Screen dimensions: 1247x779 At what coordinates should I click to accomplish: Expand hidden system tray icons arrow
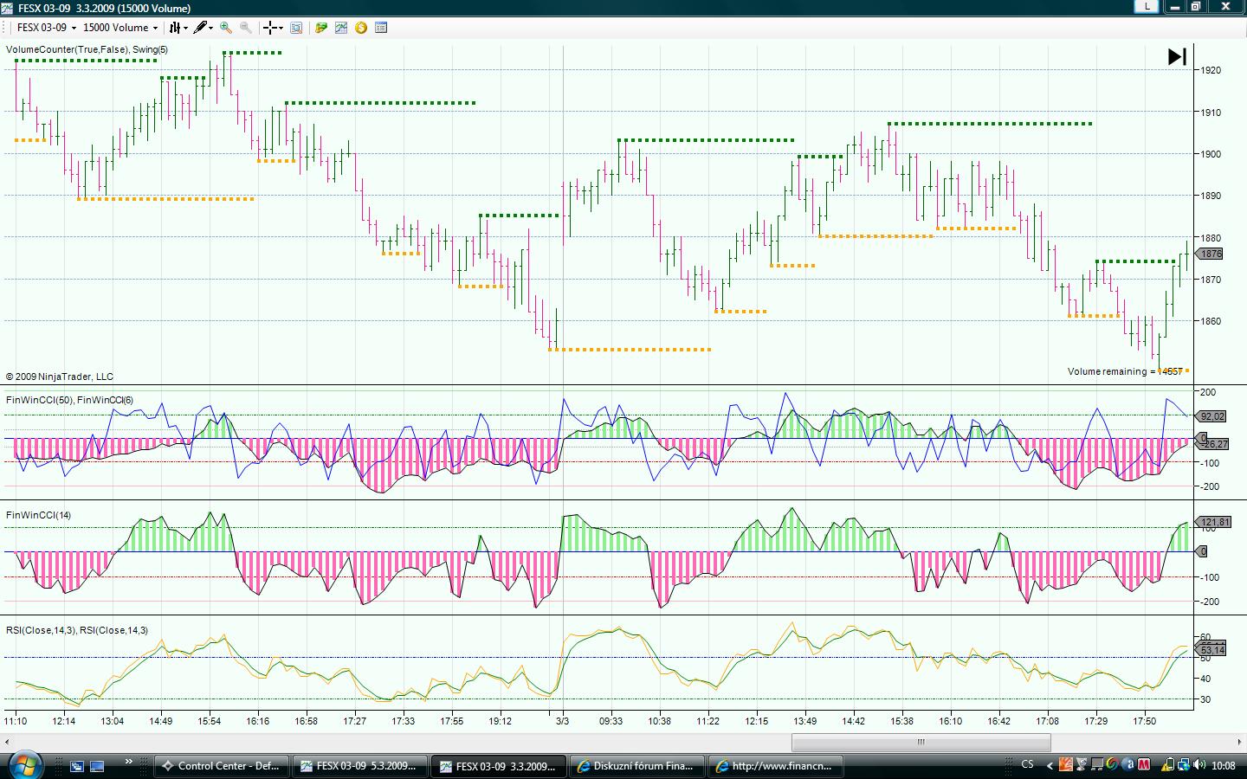[x=1050, y=765]
